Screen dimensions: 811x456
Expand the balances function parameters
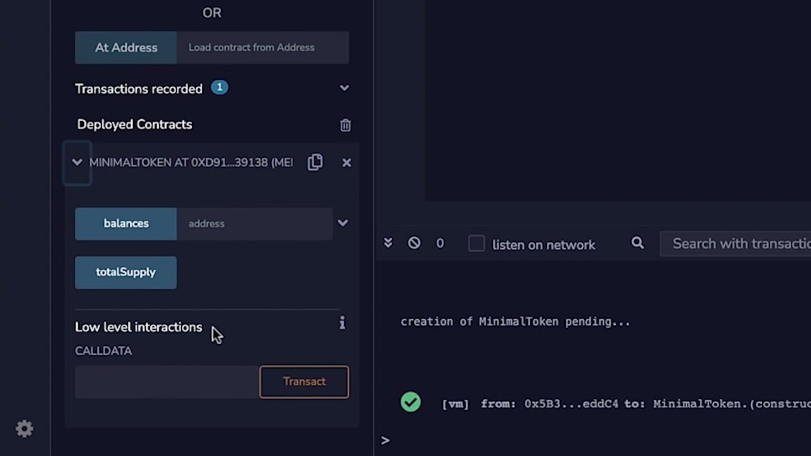tap(343, 223)
